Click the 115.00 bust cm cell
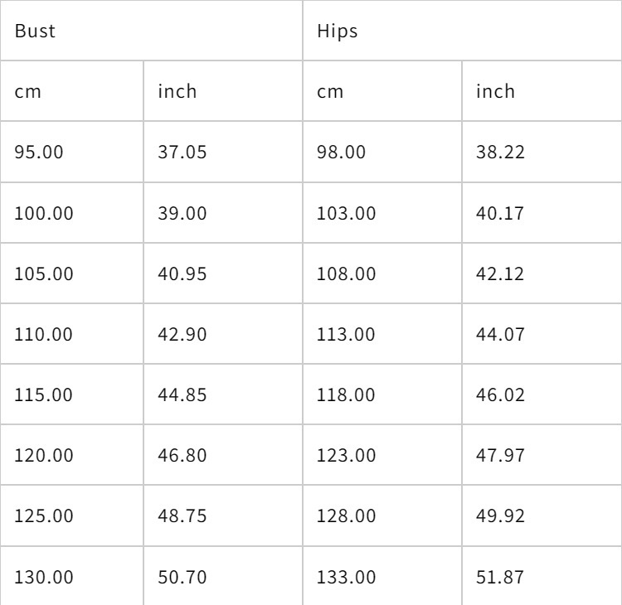This screenshot has height=605, width=622. (44, 394)
